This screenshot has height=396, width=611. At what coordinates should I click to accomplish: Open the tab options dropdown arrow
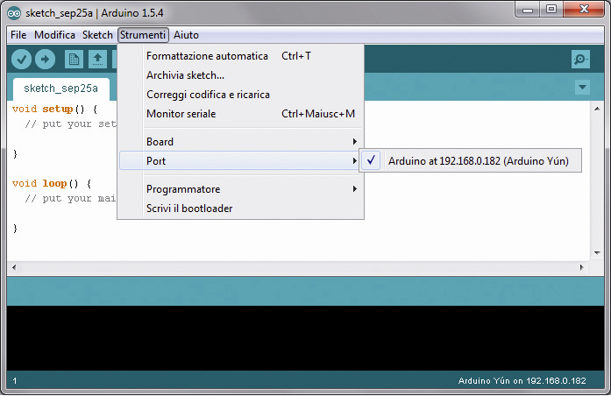point(582,88)
